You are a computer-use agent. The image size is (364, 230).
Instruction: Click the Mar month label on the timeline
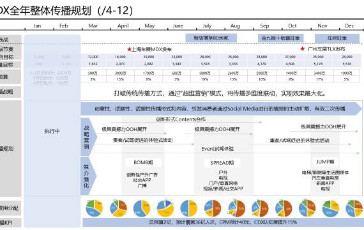[93, 26]
